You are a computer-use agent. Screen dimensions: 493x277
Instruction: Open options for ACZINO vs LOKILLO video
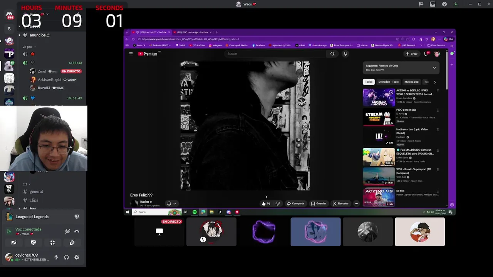(438, 91)
